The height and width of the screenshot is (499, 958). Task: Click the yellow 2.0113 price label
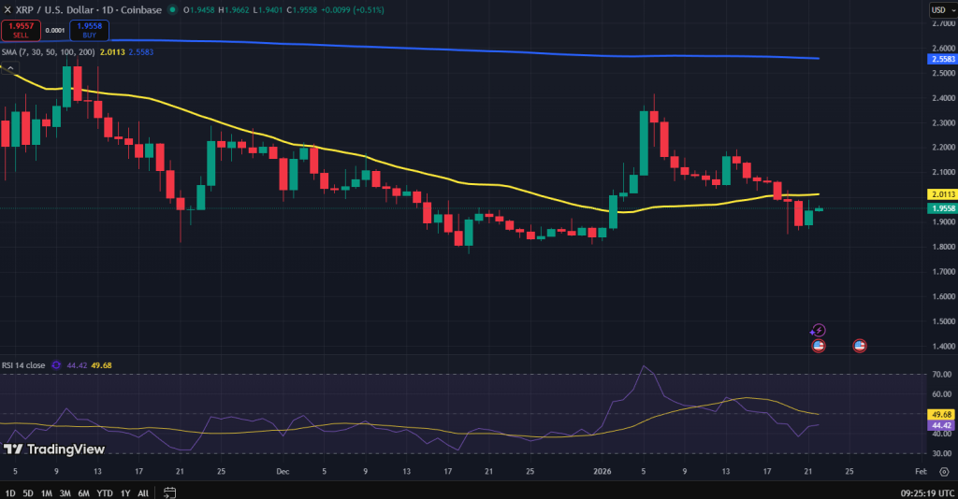click(942, 194)
